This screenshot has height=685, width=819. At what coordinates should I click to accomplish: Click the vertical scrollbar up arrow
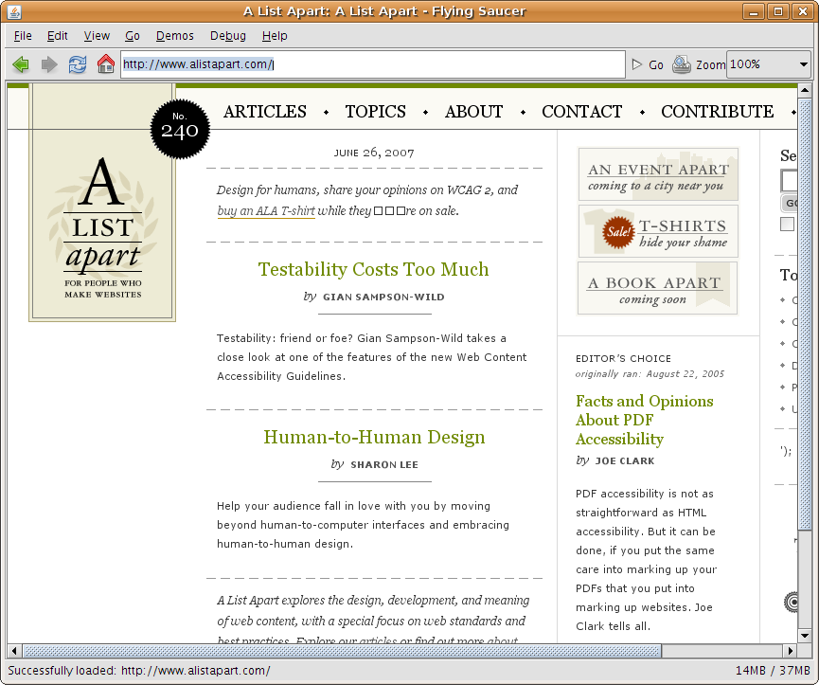coord(805,91)
